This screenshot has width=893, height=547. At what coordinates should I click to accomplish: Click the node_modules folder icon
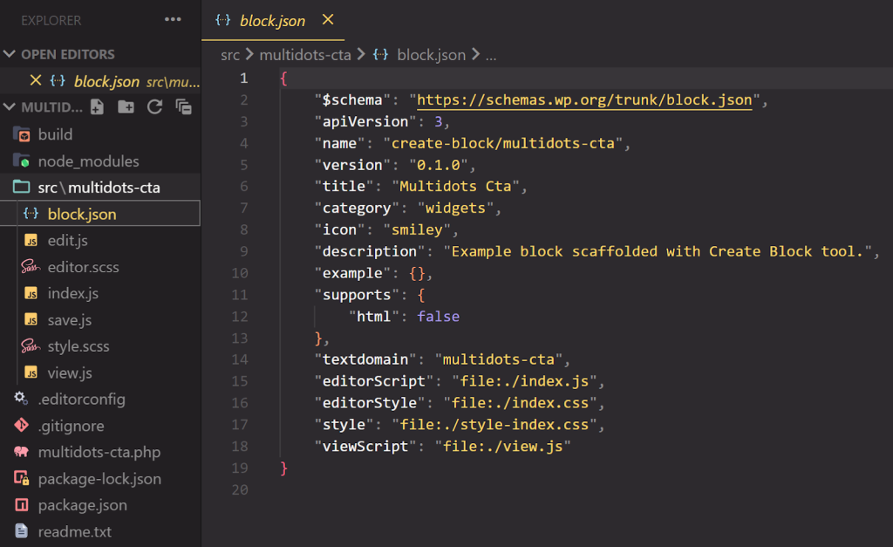tap(22, 161)
